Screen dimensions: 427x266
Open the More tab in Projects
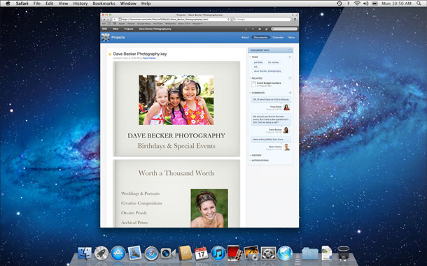pyautogui.click(x=291, y=38)
